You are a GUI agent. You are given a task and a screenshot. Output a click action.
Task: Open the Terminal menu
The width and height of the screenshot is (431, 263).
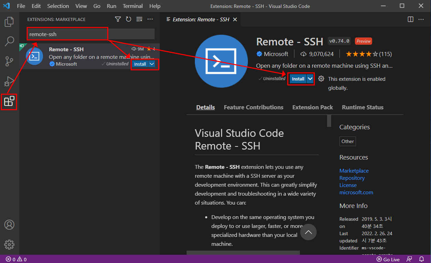pyautogui.click(x=133, y=6)
